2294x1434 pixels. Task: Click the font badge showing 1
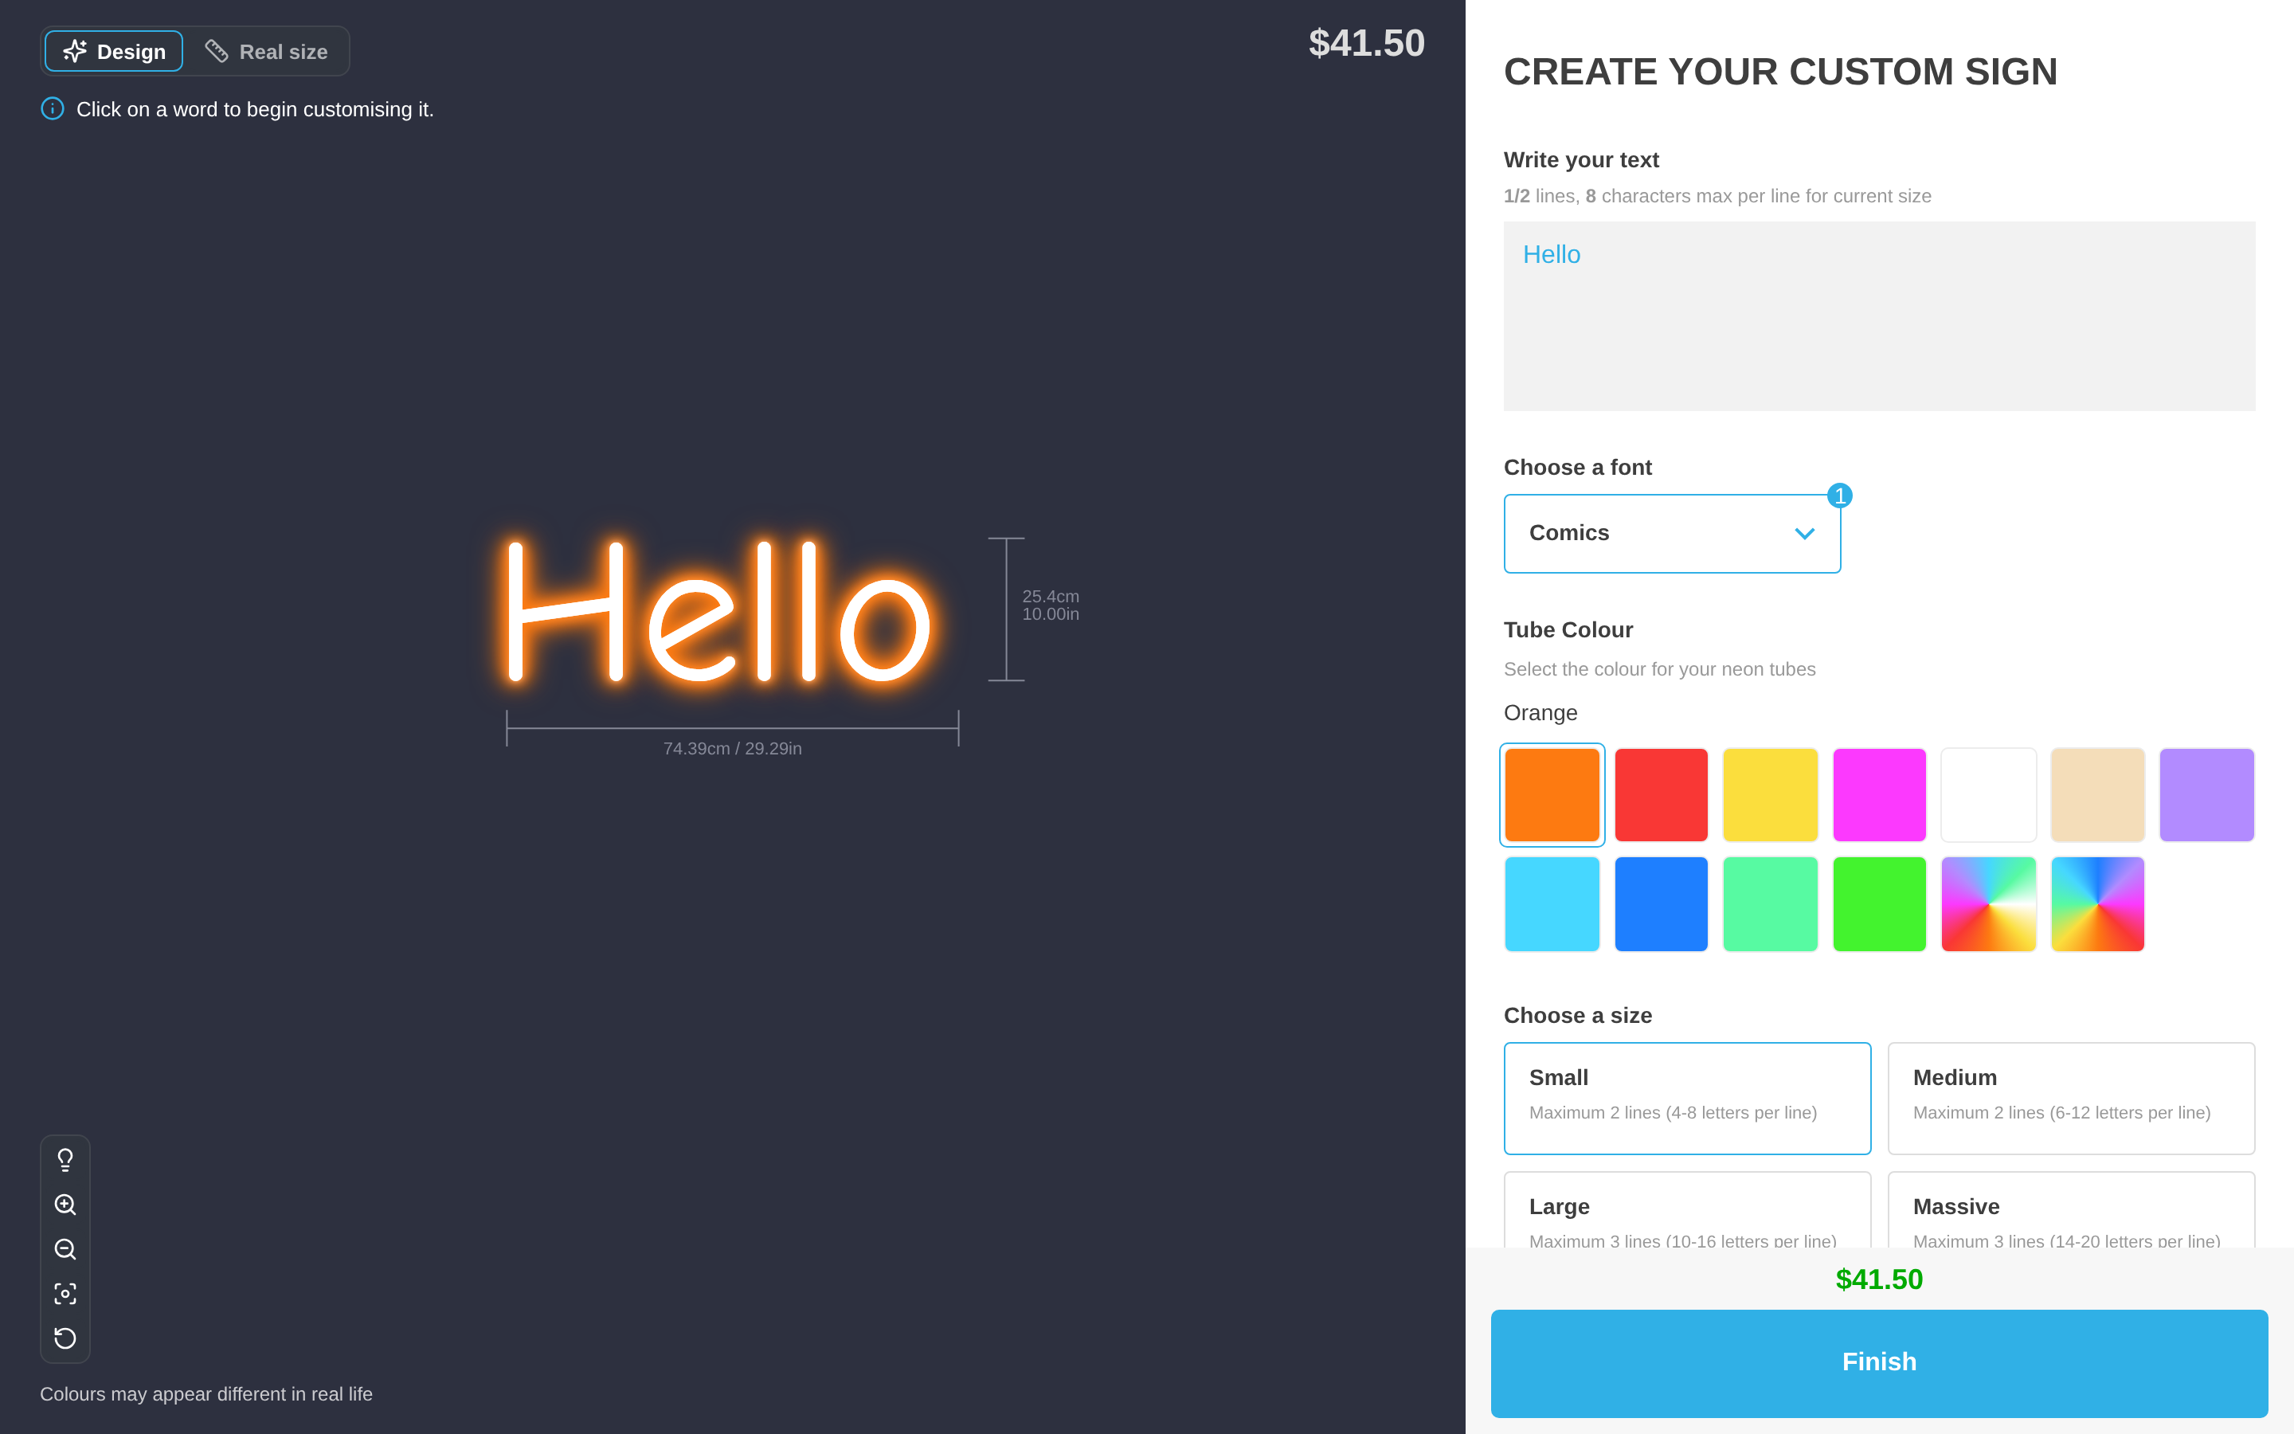pos(1840,496)
